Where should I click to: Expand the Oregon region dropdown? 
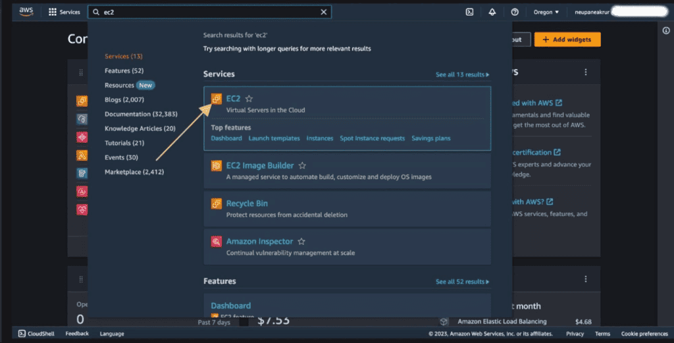click(546, 12)
